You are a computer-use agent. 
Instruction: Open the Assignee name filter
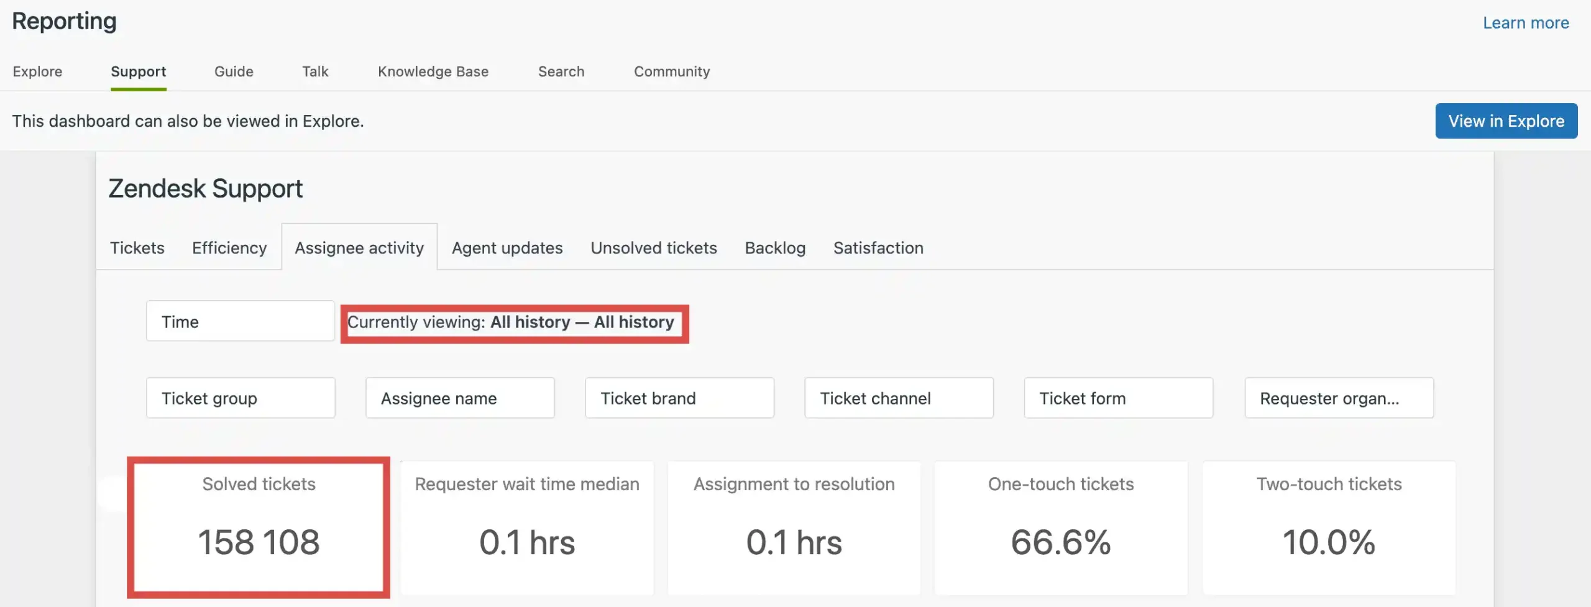(x=460, y=398)
